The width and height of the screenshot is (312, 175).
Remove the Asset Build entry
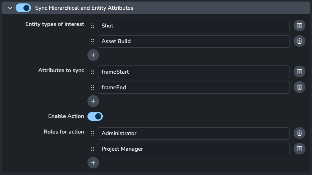point(299,41)
